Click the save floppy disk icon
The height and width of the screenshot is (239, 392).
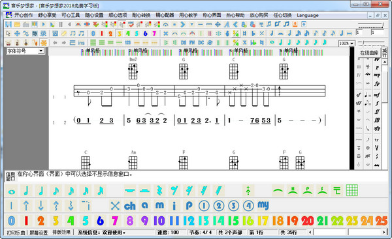click(8, 24)
